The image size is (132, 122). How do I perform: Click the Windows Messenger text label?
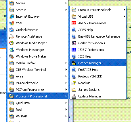(30, 50)
